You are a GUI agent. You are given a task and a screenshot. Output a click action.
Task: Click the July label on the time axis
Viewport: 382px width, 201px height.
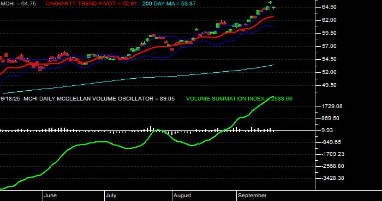(111, 196)
